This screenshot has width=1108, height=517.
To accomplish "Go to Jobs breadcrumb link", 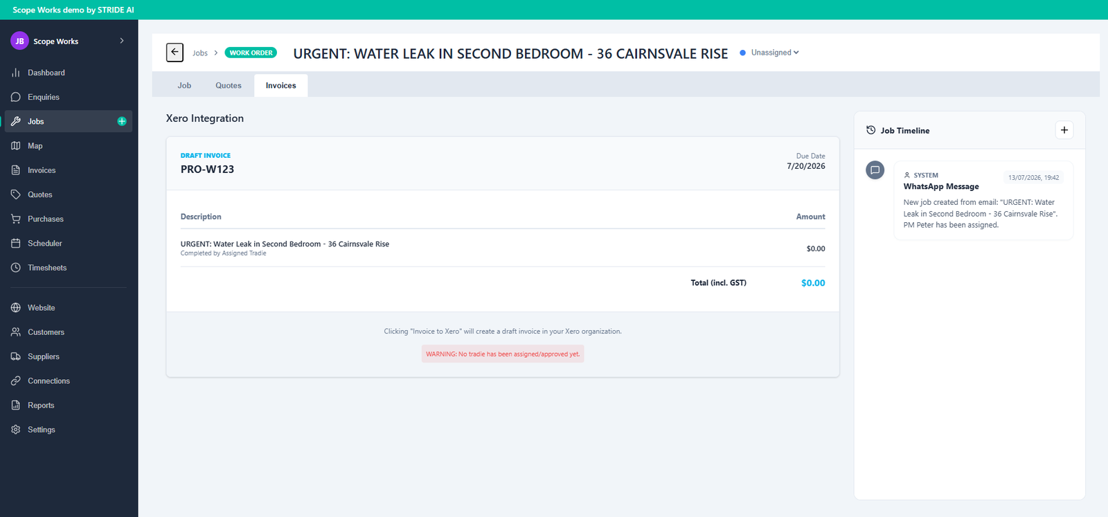I will pyautogui.click(x=200, y=53).
